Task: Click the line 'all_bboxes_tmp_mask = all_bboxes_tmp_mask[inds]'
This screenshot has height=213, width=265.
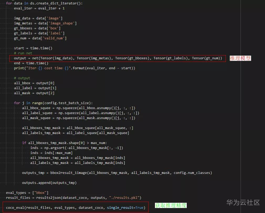Action: [77, 158]
